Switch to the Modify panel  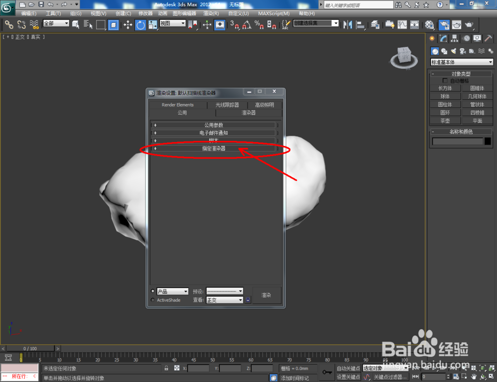pyautogui.click(x=443, y=38)
